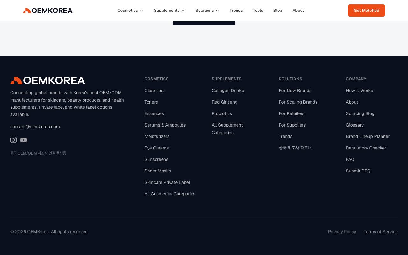Open For New Brands link
The height and width of the screenshot is (255, 408).
[295, 91]
